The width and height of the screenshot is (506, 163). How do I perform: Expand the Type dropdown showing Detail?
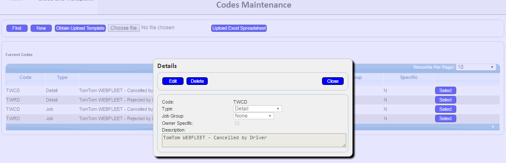[257, 109]
